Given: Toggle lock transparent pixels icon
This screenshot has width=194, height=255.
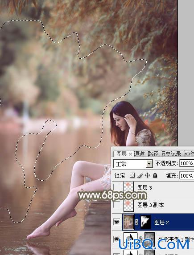Looking at the screenshot, I should pos(132,175).
